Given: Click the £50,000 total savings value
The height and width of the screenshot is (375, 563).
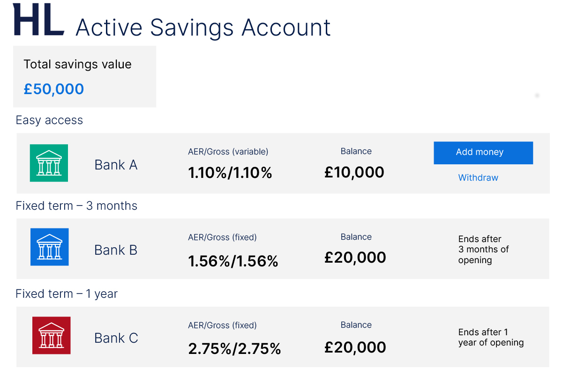Looking at the screenshot, I should (54, 89).
